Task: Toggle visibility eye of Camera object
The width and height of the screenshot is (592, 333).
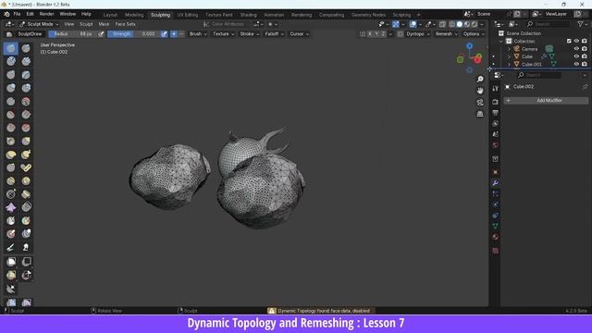Action: pos(576,49)
